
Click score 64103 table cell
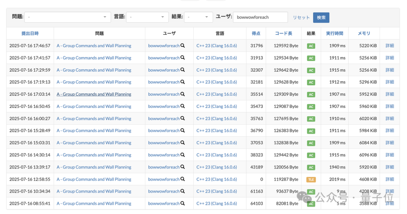click(x=257, y=203)
